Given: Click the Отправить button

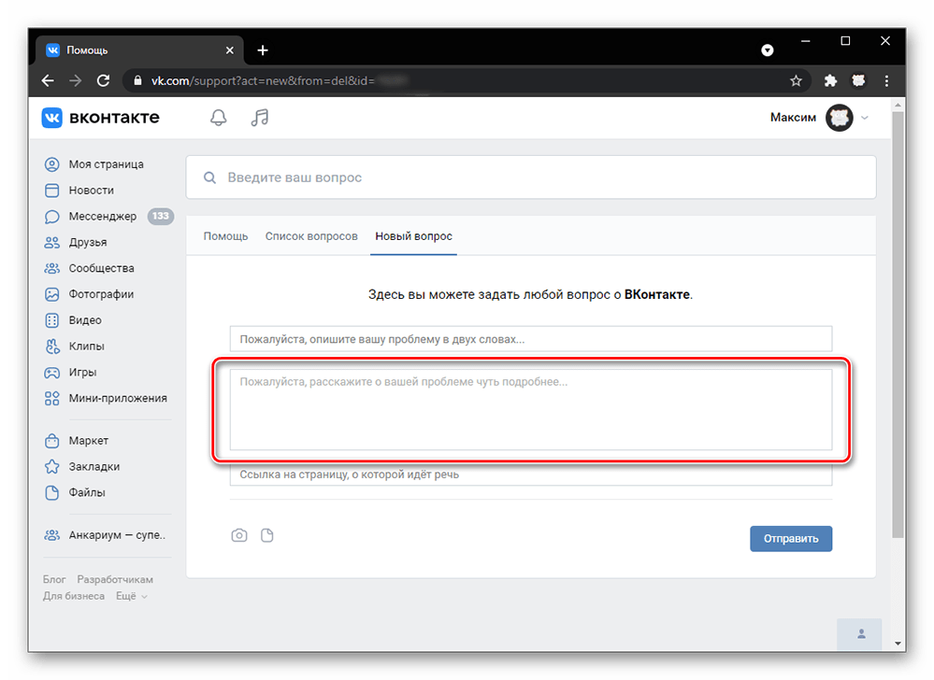Looking at the screenshot, I should [x=790, y=538].
